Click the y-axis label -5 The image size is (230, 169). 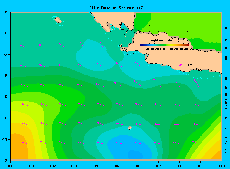tap(5, 12)
